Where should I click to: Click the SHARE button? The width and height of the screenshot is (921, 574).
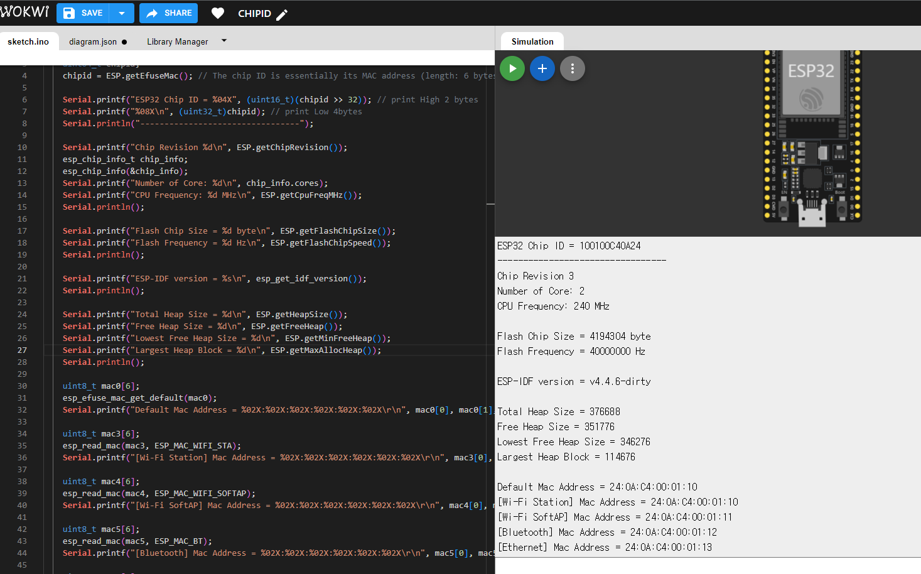click(x=168, y=13)
